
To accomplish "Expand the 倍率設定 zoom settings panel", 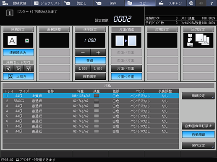I will (x=90, y=29).
